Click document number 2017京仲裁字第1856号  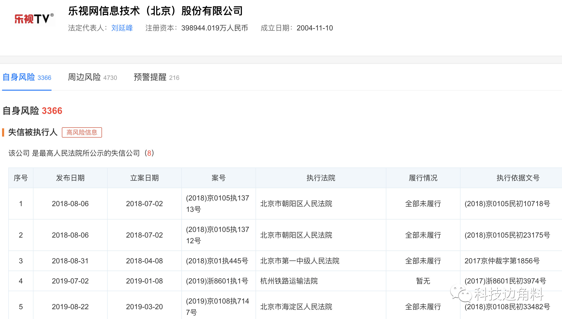tap(502, 261)
